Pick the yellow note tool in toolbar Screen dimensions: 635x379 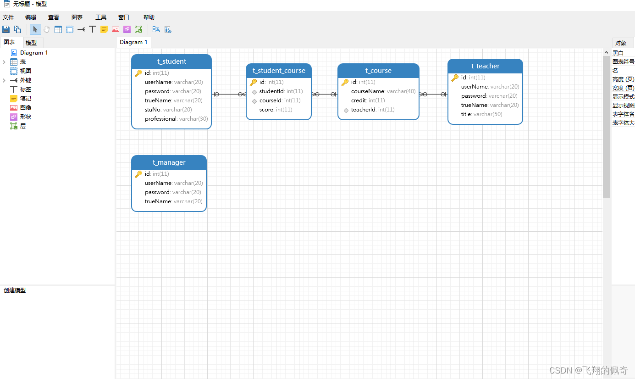pyautogui.click(x=104, y=29)
